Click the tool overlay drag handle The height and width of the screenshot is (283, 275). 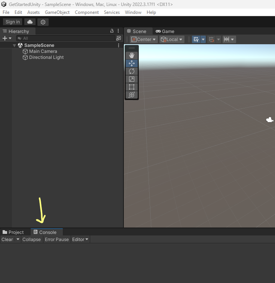(x=132, y=48)
